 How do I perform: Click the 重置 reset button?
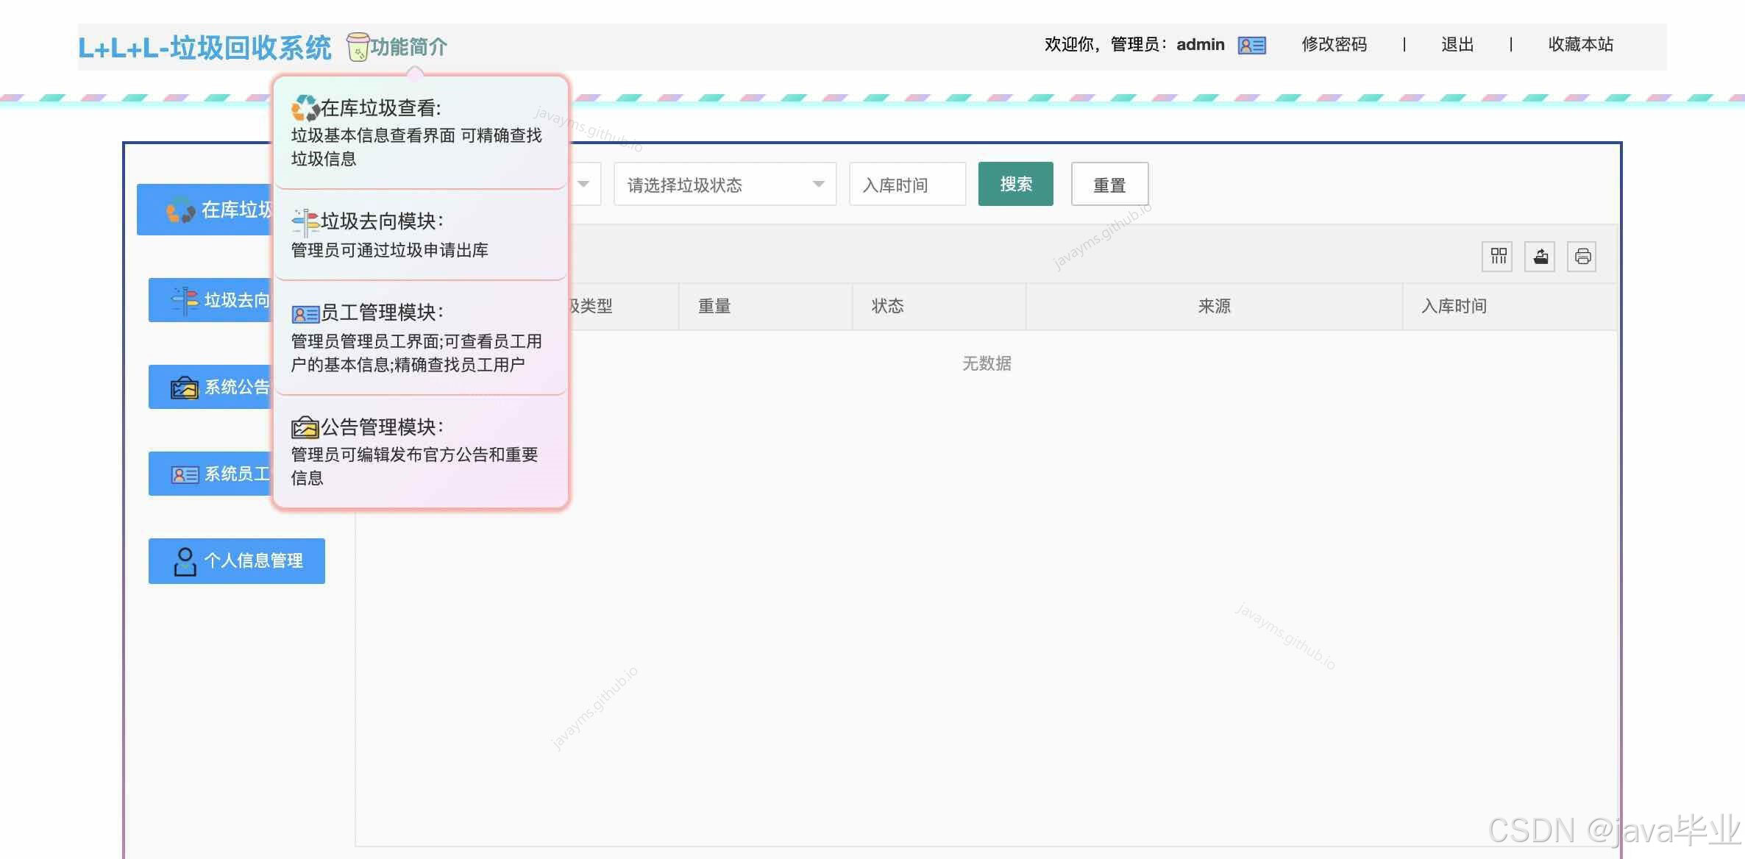(1109, 184)
